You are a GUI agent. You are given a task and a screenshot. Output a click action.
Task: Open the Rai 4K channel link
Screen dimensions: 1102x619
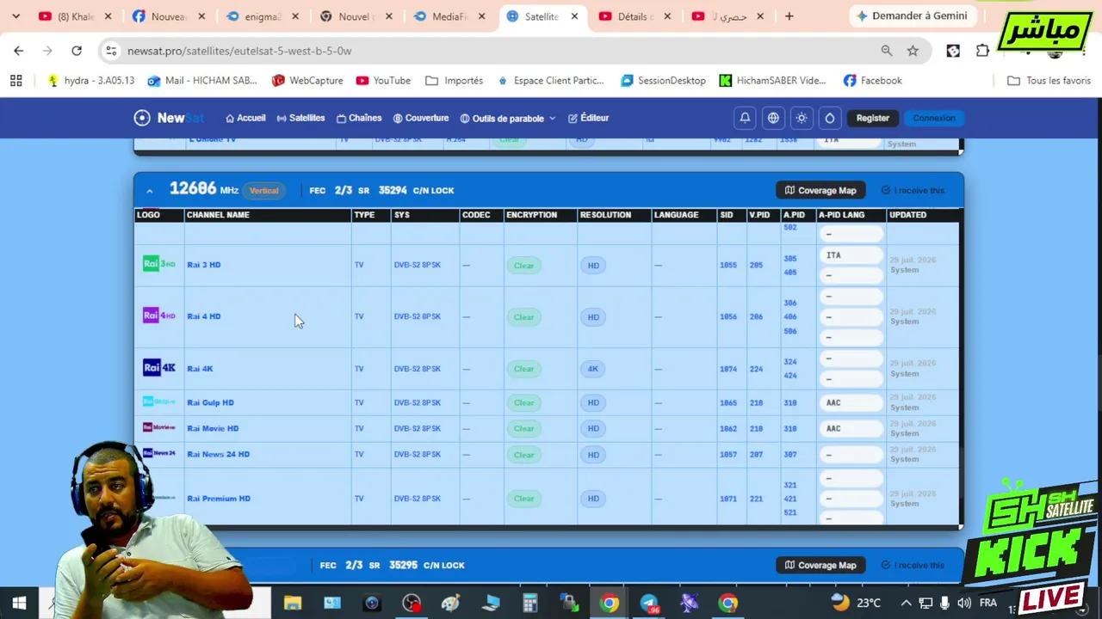(x=200, y=369)
